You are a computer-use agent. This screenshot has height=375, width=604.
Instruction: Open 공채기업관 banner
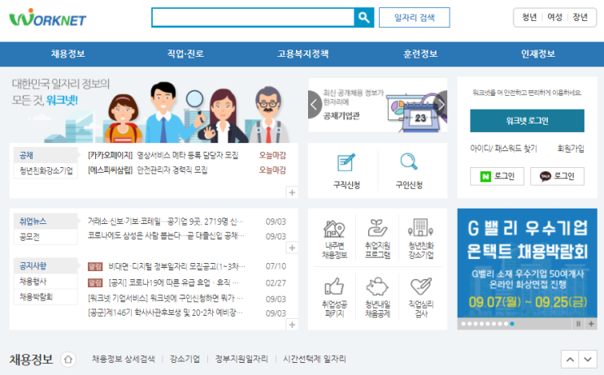click(377, 105)
